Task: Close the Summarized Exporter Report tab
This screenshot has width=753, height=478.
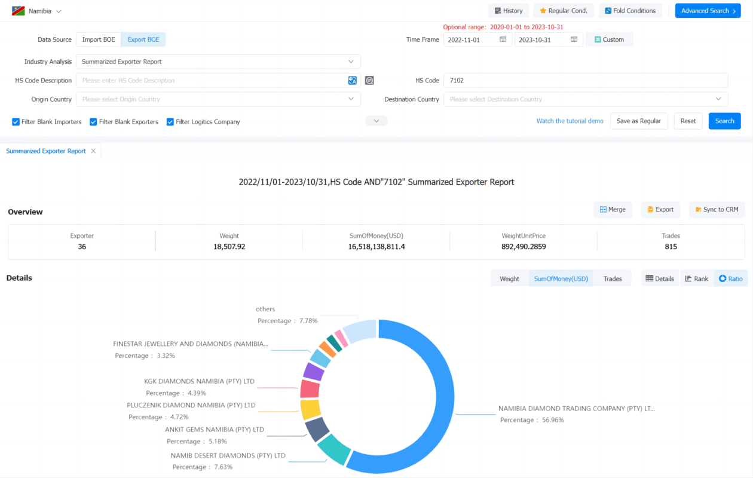Action: click(x=93, y=151)
